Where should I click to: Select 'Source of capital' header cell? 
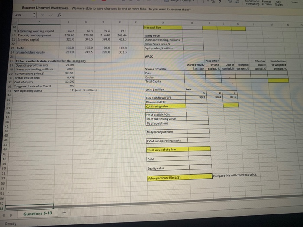tap(164, 69)
